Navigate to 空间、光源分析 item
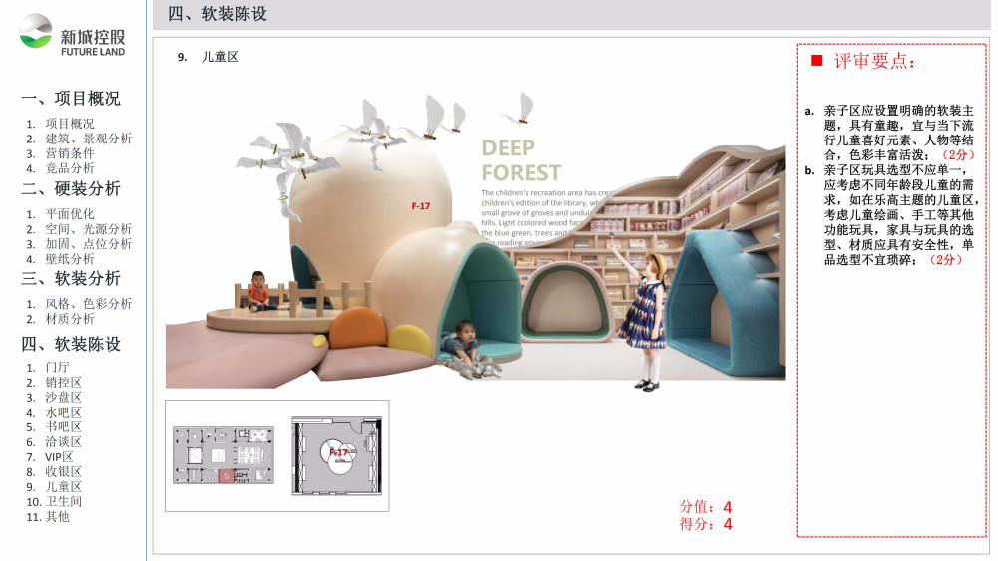The height and width of the screenshot is (561, 998). (88, 228)
